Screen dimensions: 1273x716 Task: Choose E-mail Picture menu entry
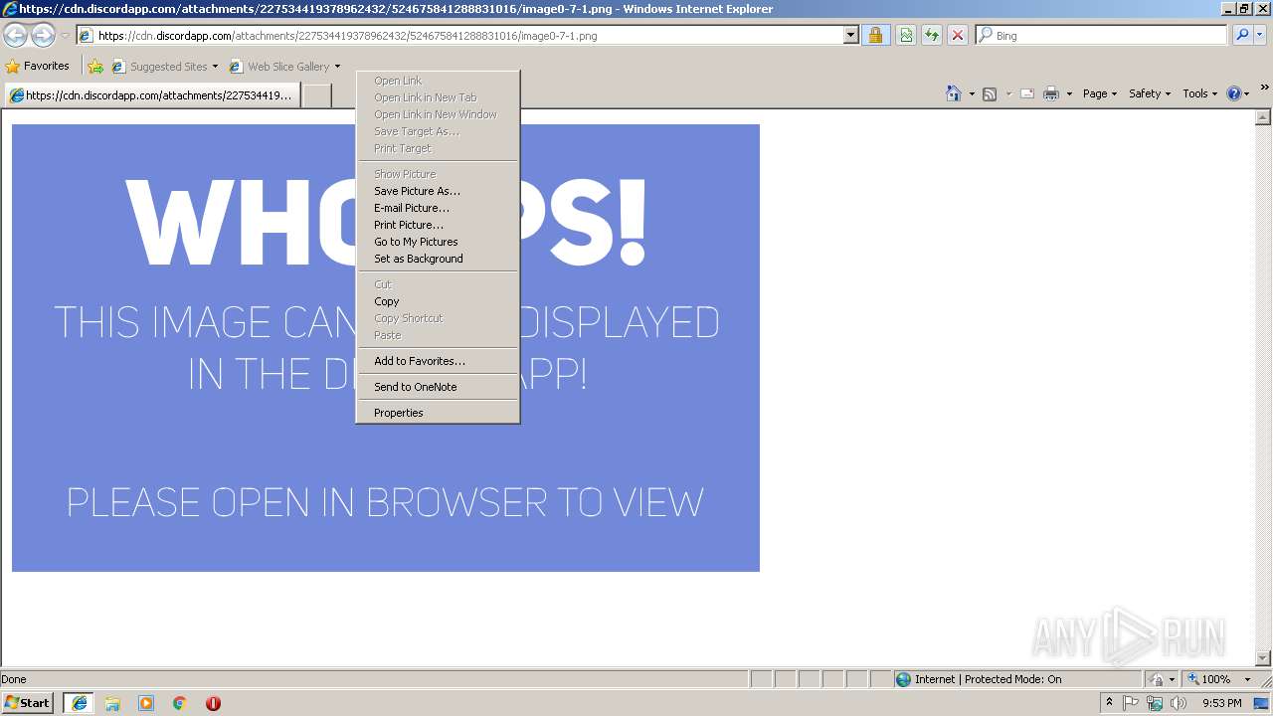pyautogui.click(x=438, y=208)
